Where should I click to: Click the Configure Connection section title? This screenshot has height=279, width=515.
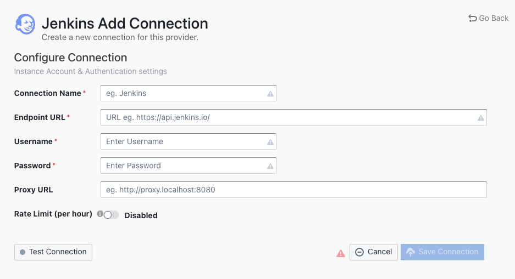tap(70, 58)
